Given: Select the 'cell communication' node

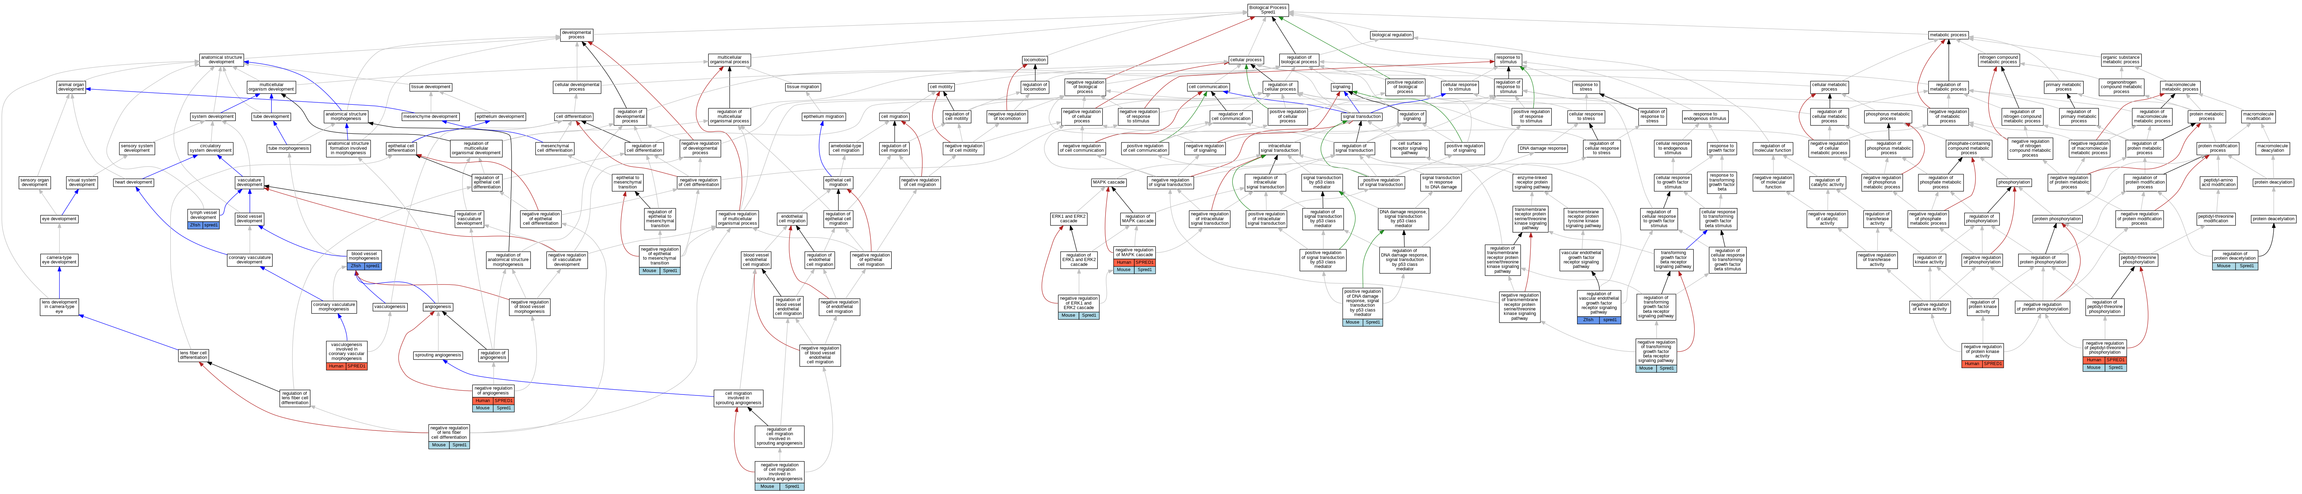Looking at the screenshot, I should (x=1208, y=87).
